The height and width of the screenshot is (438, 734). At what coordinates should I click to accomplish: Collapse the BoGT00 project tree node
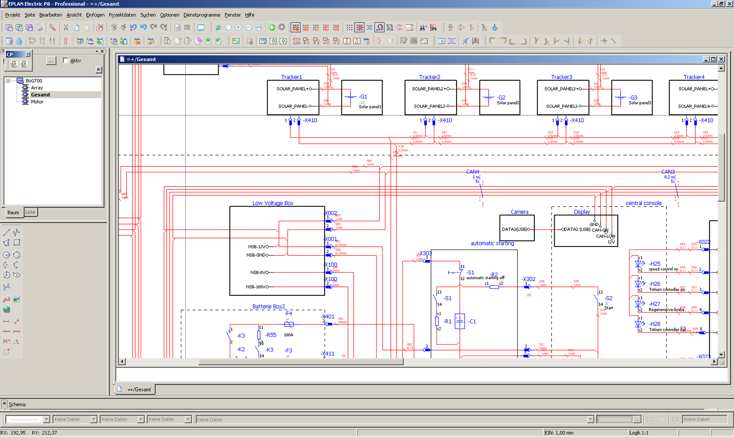point(8,81)
